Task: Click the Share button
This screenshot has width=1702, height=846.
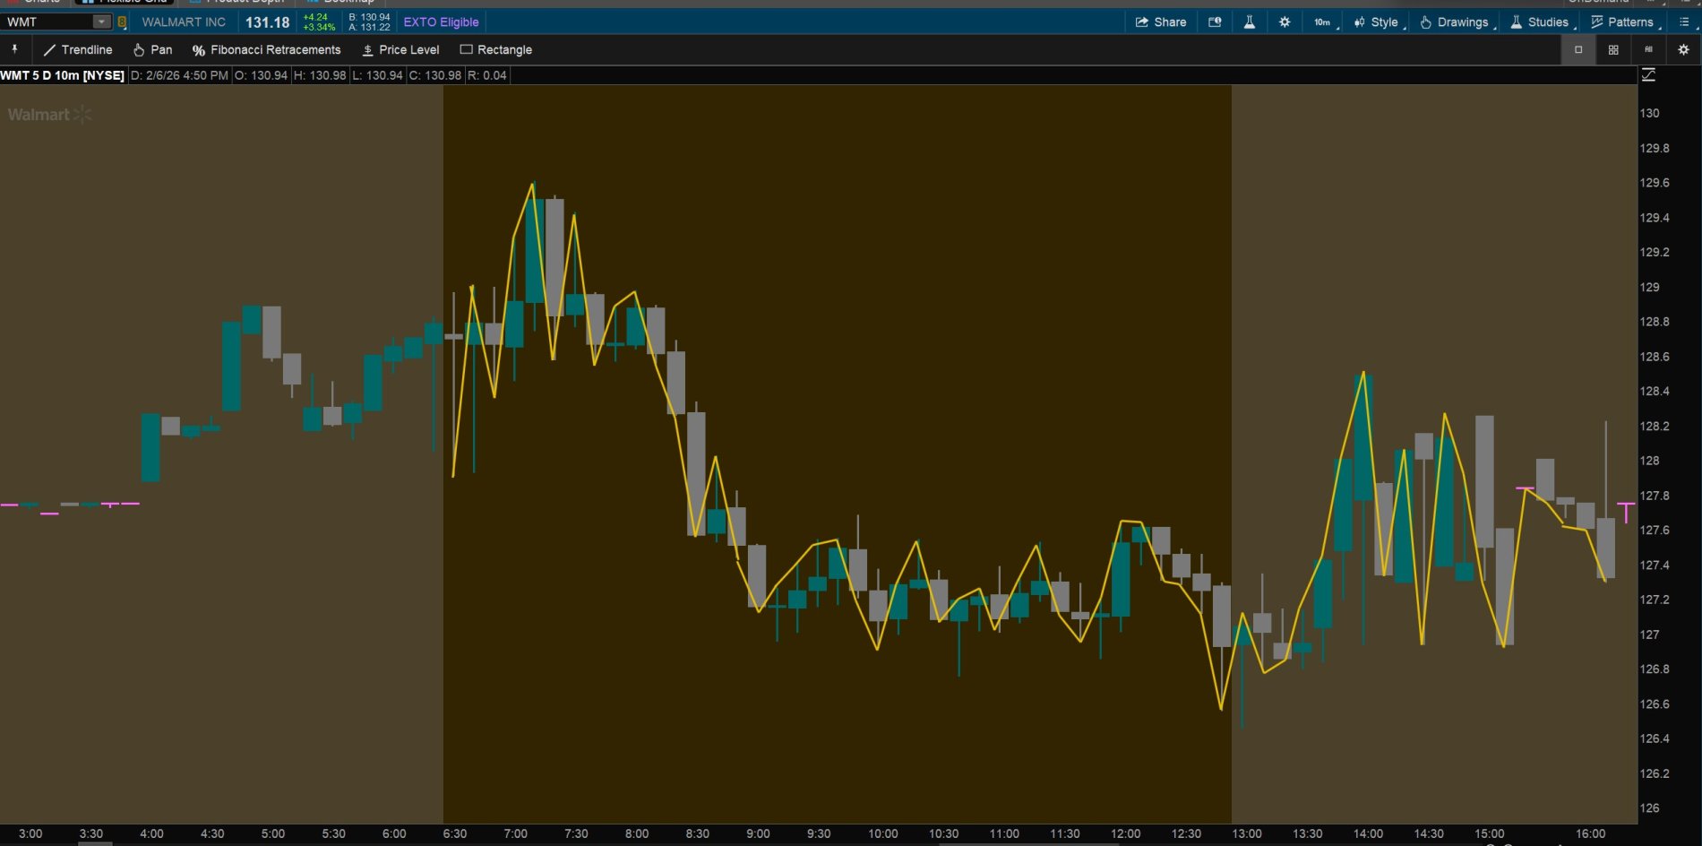Action: click(1161, 22)
